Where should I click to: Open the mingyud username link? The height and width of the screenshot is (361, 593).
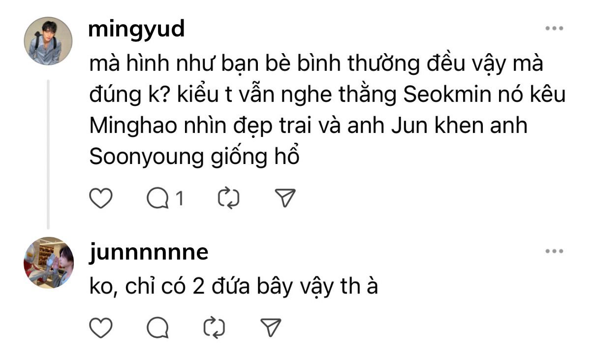137,30
